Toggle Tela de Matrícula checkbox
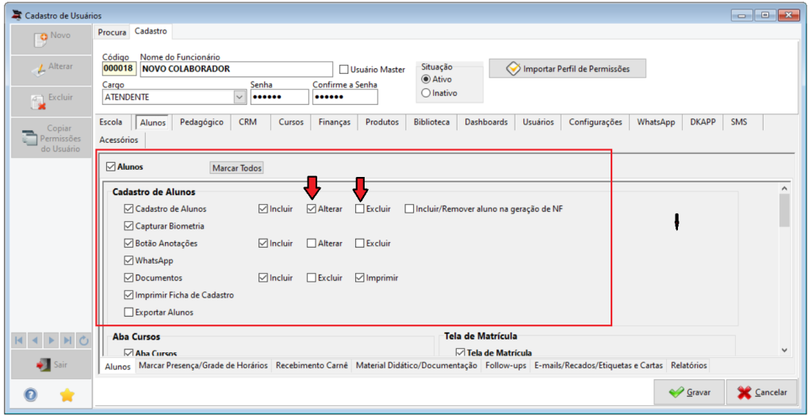812x419 pixels. (x=460, y=352)
